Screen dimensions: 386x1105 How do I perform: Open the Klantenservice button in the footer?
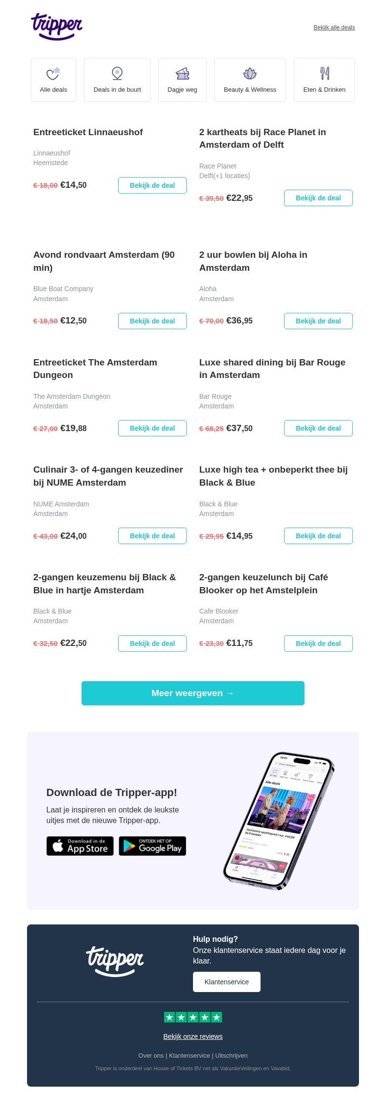[227, 982]
